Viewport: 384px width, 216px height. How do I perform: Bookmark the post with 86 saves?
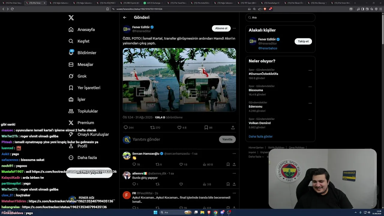coord(206,127)
